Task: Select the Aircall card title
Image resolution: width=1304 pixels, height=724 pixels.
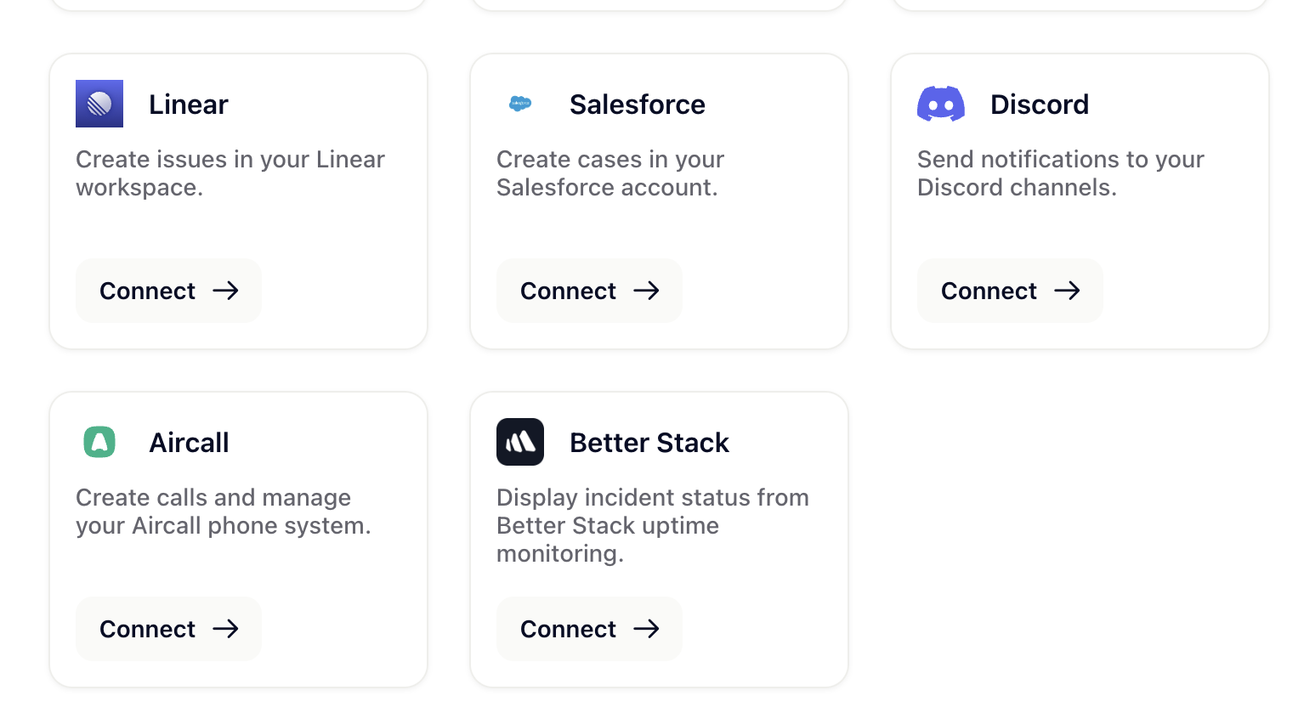Action: pos(189,443)
